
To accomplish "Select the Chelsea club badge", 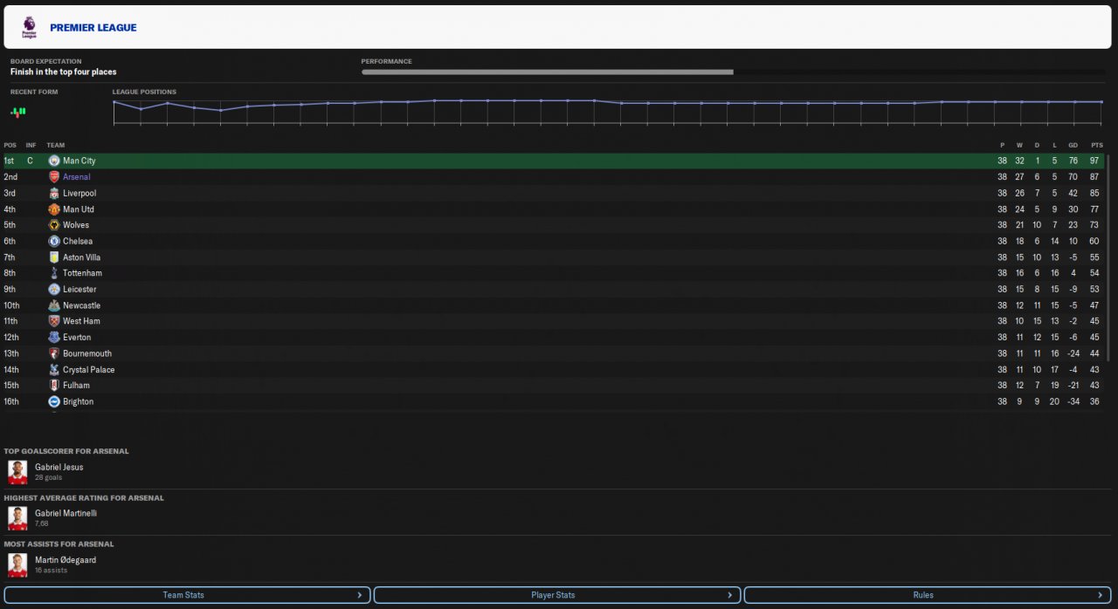I will (x=54, y=241).
